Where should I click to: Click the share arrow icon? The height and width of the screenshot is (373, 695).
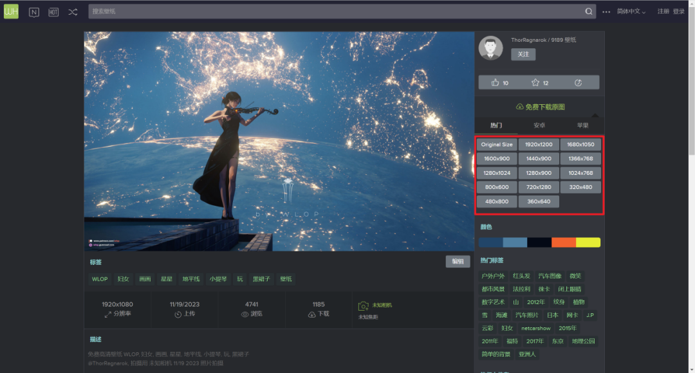(x=578, y=82)
